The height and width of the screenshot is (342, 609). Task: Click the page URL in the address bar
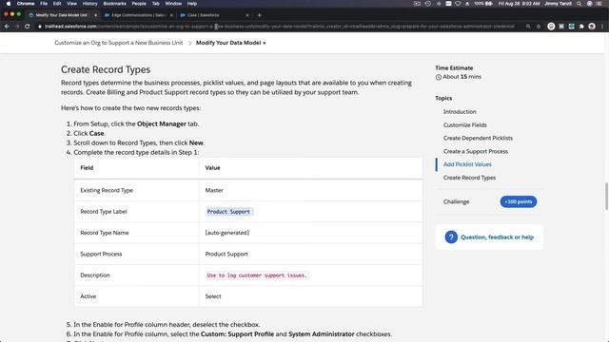tap(279, 27)
